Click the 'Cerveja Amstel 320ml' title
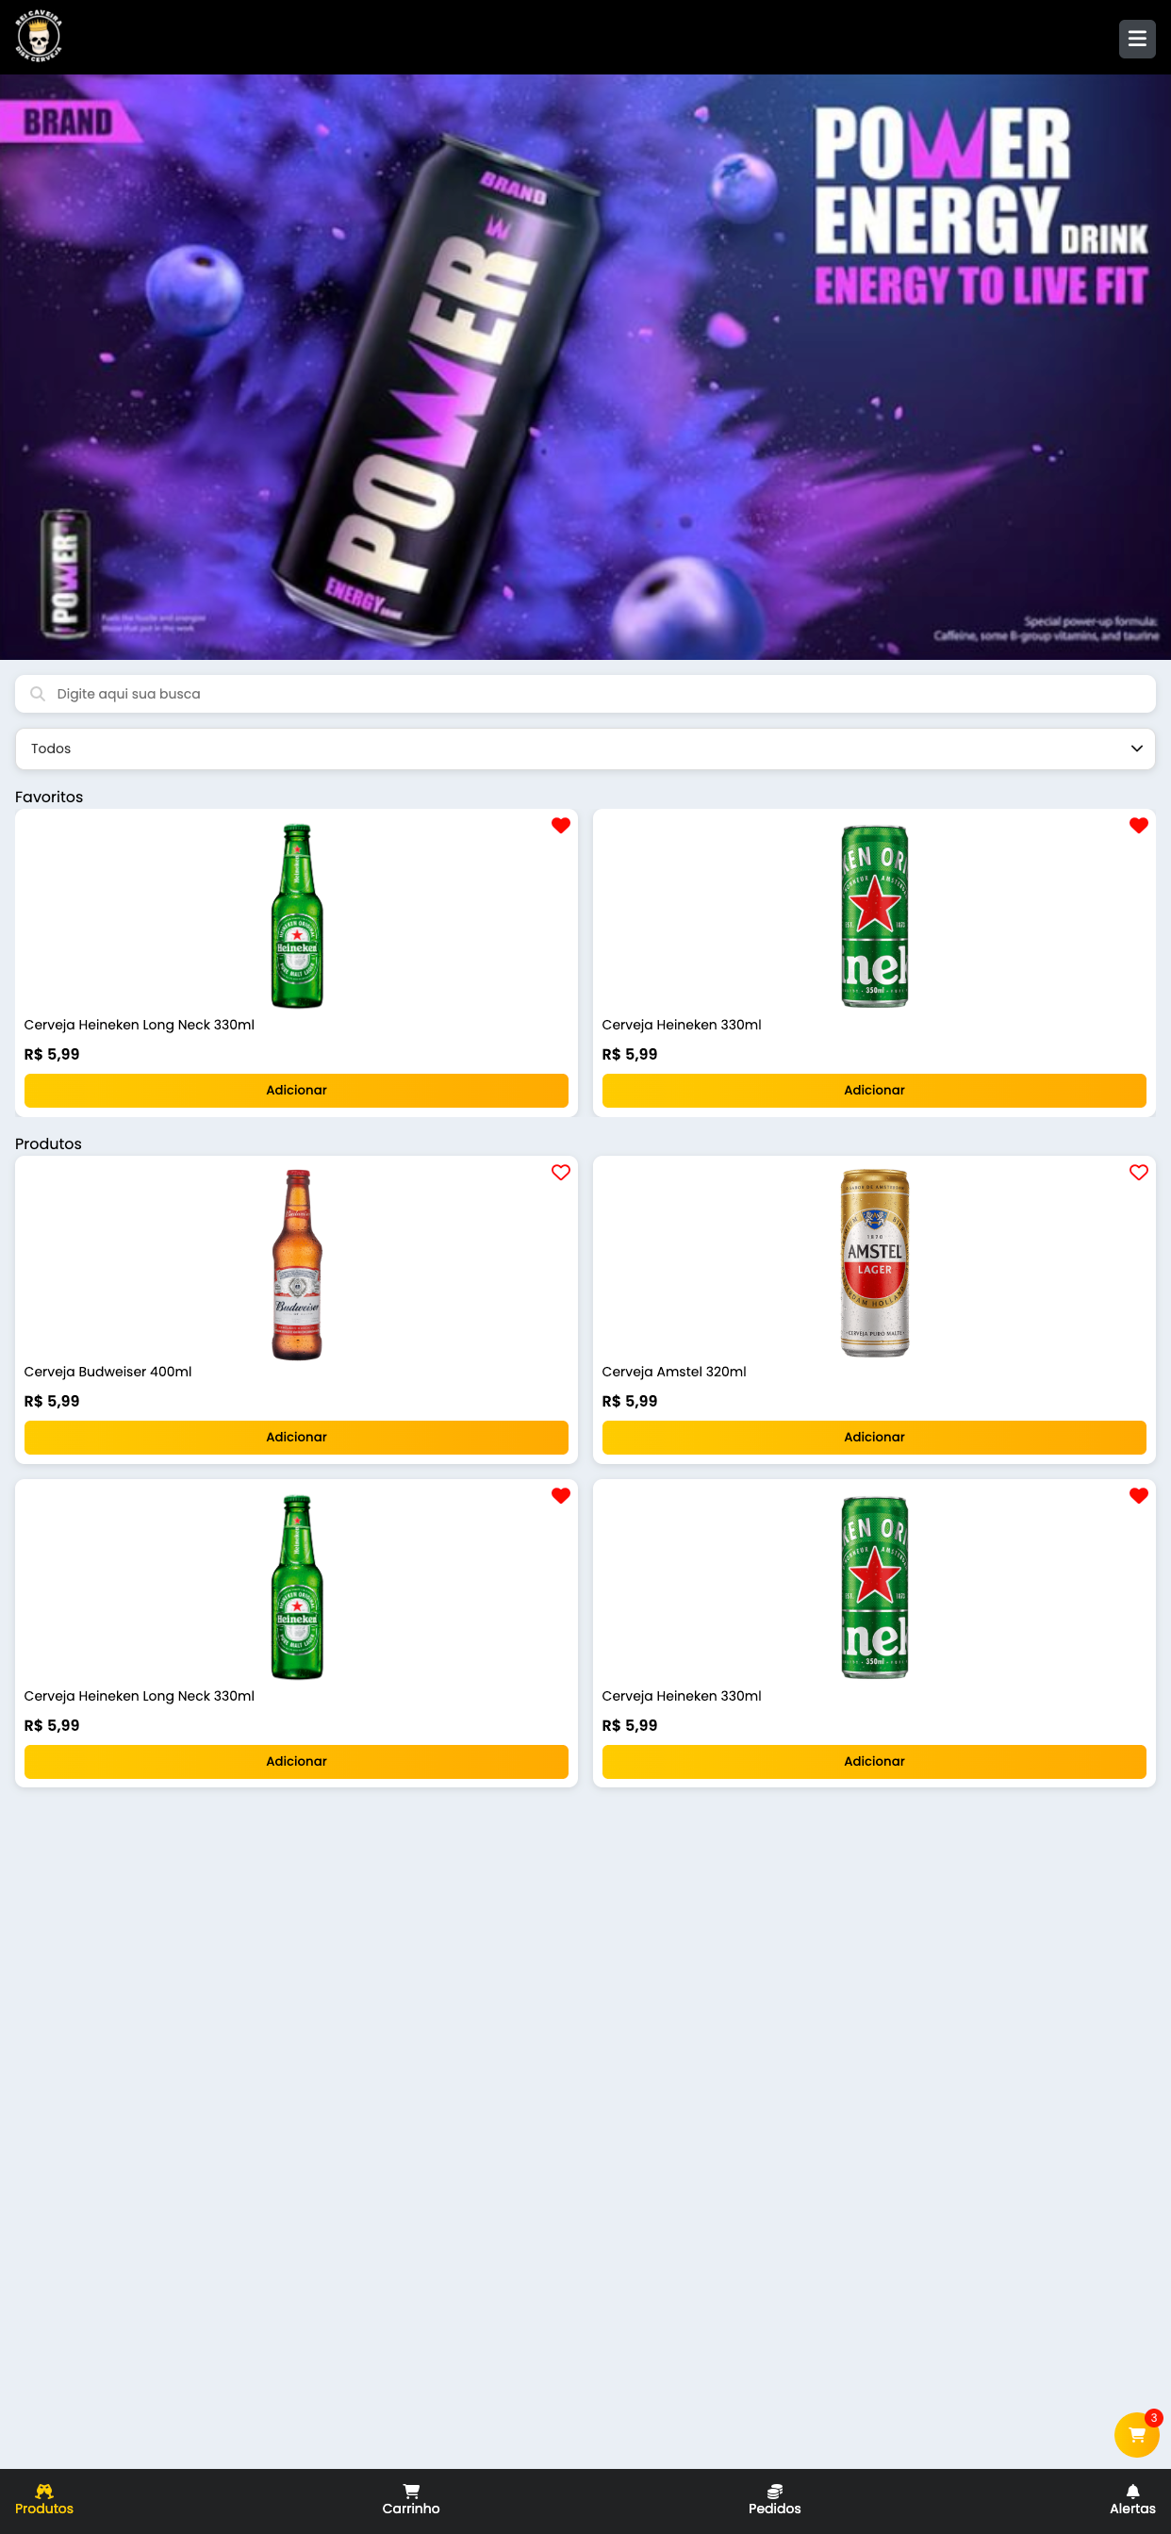1171x2534 pixels. 674,1372
